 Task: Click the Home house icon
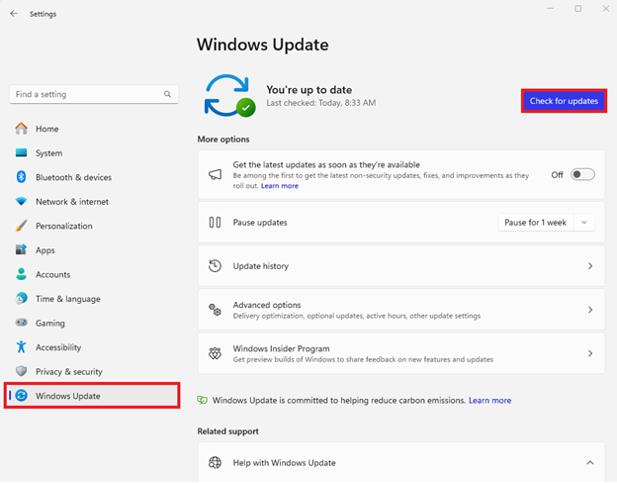click(21, 129)
